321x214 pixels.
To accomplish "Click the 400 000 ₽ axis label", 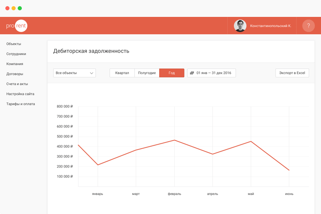I will (65, 147).
